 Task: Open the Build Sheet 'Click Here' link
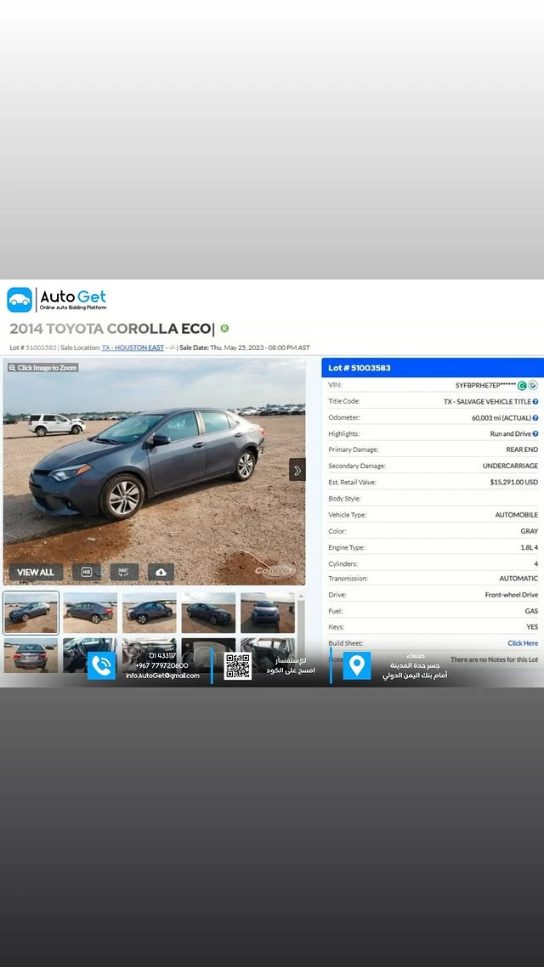[x=523, y=643]
